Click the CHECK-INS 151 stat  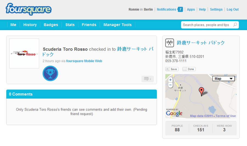(201, 128)
